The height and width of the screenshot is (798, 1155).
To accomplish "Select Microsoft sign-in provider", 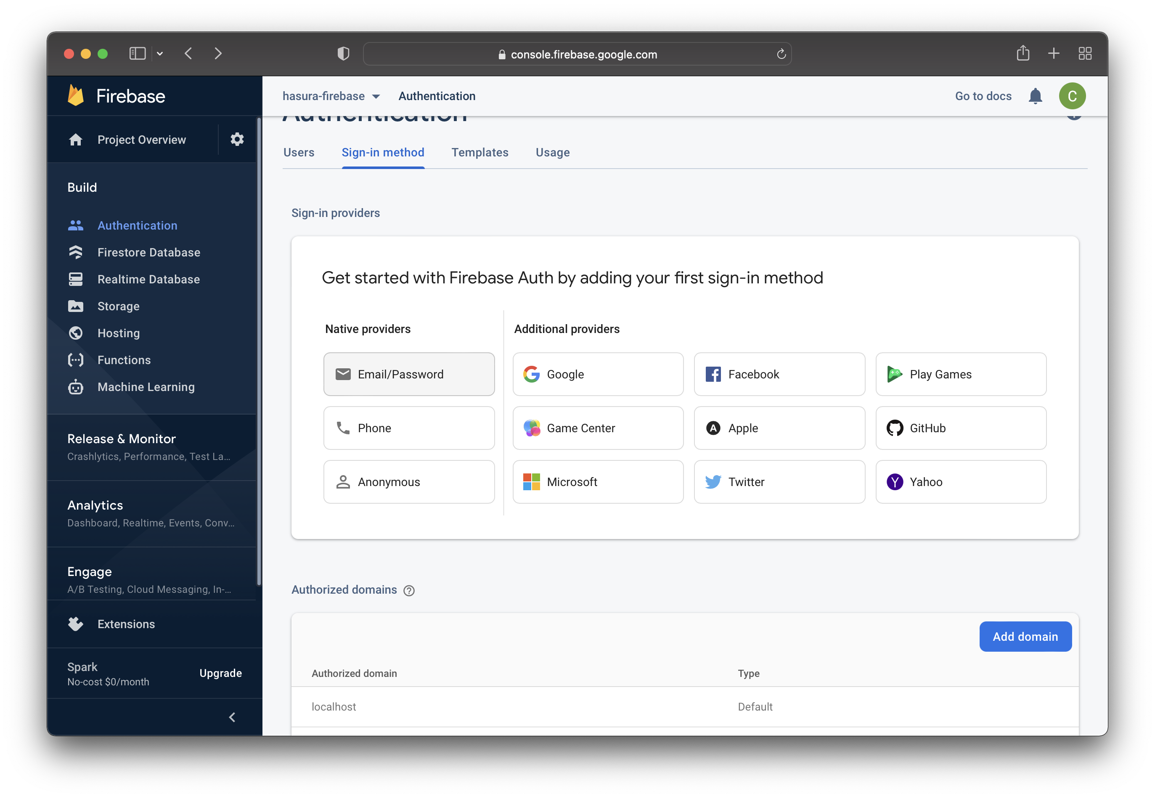I will [x=598, y=482].
